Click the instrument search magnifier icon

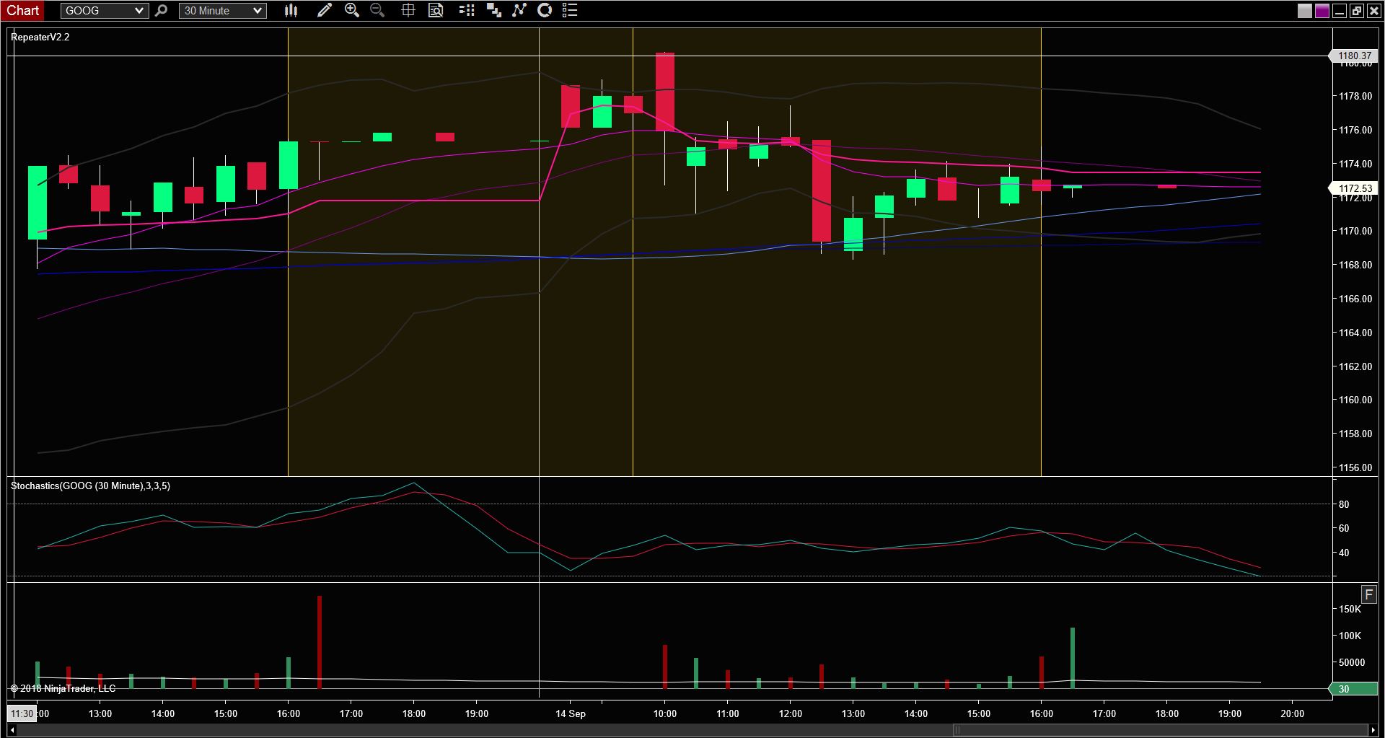162,11
